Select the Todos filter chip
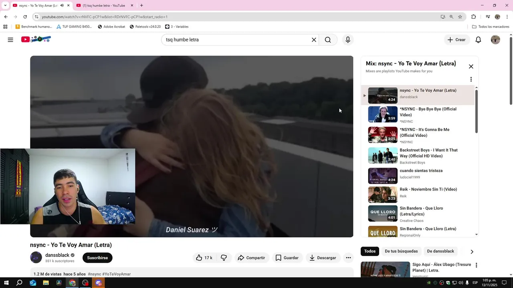This screenshot has height=288, width=513. coord(370,251)
